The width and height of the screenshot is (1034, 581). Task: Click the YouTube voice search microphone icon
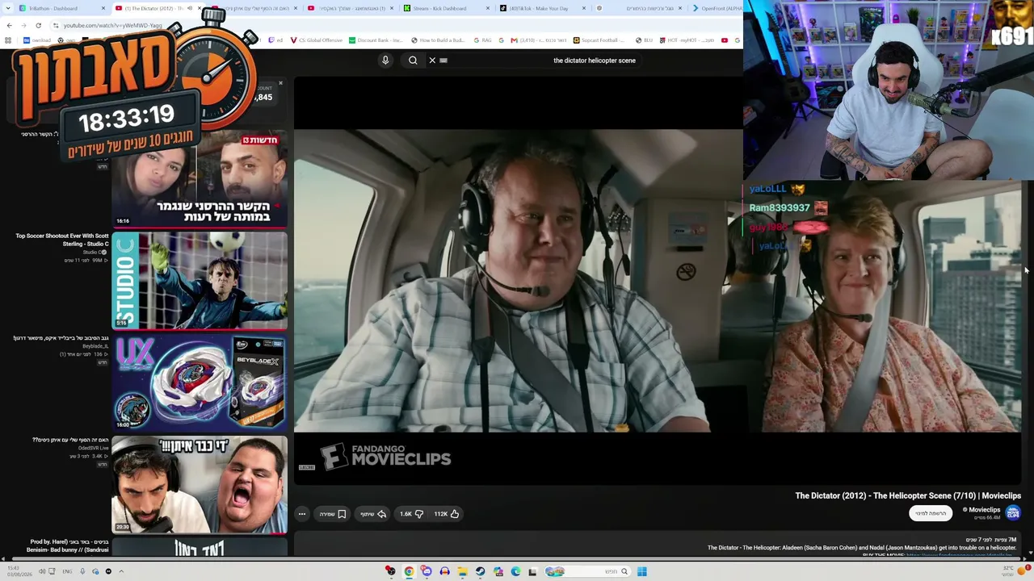pyautogui.click(x=385, y=61)
